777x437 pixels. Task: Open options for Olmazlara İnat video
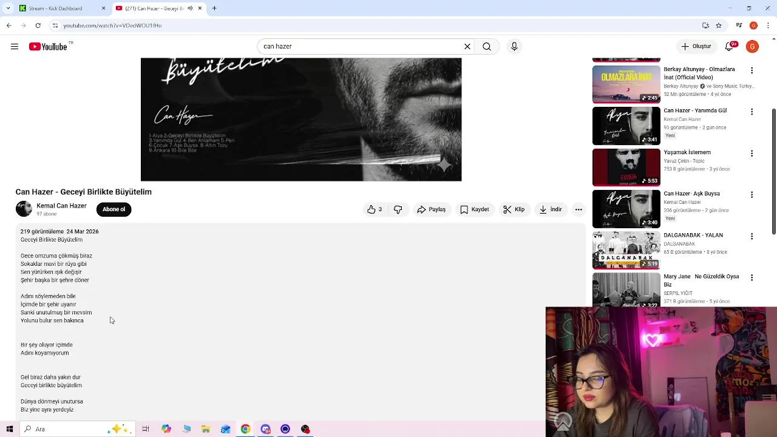pos(752,70)
